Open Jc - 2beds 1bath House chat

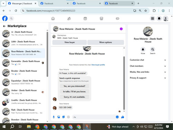click(23, 34)
